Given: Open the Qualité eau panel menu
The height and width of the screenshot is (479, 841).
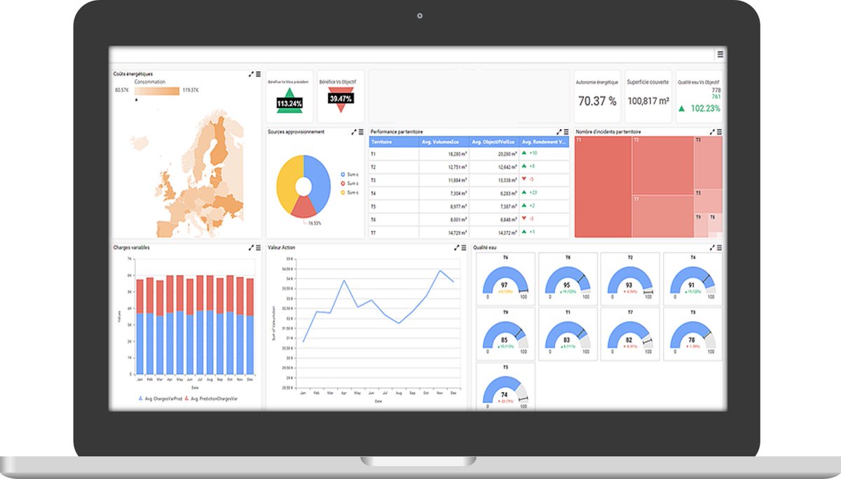Looking at the screenshot, I should [720, 247].
